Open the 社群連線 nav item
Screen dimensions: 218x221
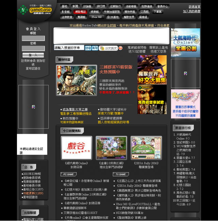coord(147,6)
